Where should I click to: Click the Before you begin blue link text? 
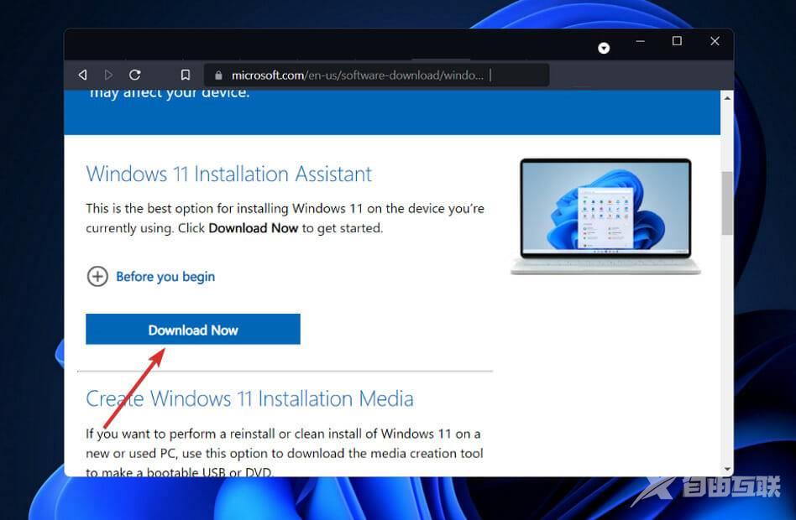click(x=165, y=277)
